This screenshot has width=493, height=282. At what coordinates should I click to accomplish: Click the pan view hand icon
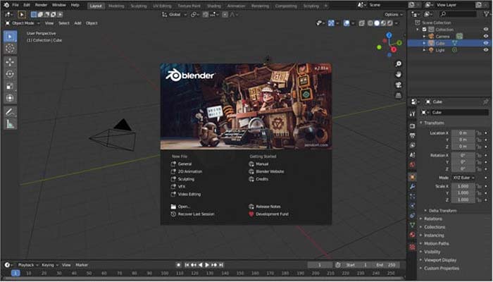click(399, 74)
